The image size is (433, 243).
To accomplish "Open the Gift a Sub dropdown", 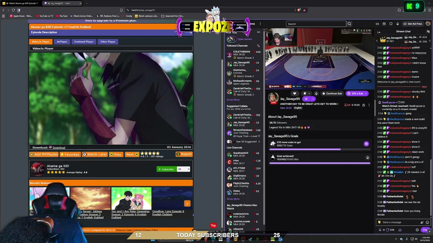I will [x=366, y=93].
